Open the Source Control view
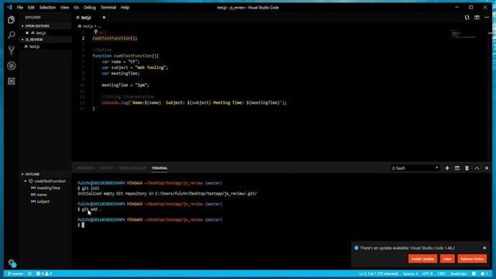Image resolution: width=496 pixels, height=279 pixels. pyautogui.click(x=12, y=50)
